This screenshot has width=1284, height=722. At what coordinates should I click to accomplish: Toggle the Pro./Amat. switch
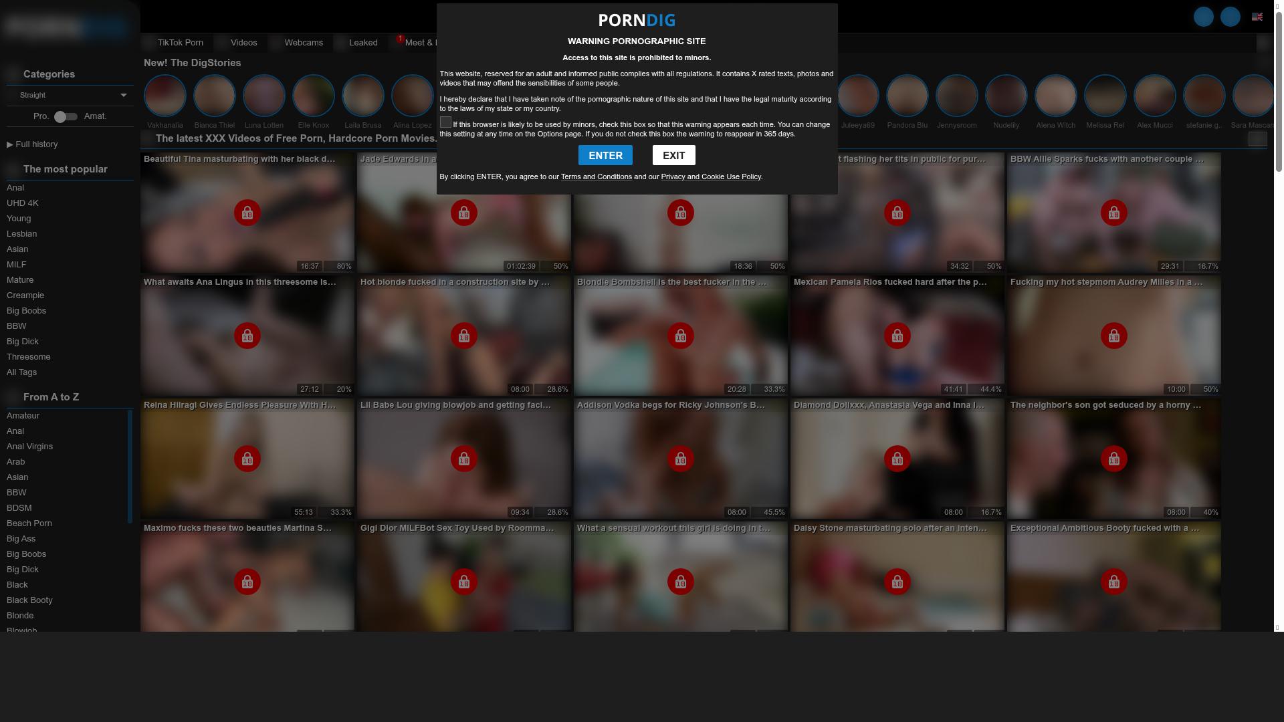(x=66, y=116)
